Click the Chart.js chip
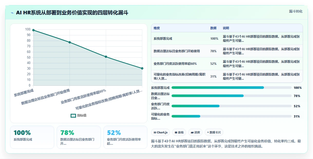This screenshot has height=159, width=313. [160, 132]
